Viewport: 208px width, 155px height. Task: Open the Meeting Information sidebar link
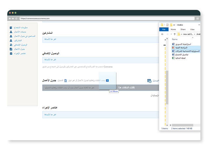click(21, 28)
